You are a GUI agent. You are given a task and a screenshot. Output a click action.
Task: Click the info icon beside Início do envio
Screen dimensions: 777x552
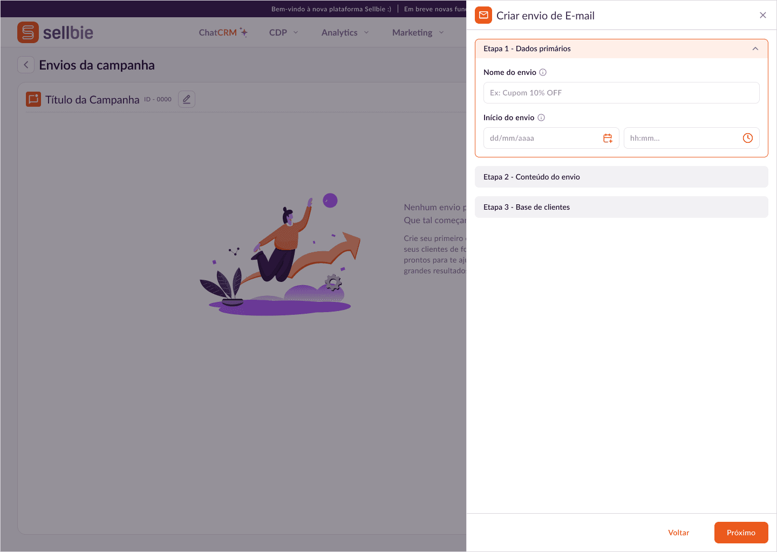(541, 118)
